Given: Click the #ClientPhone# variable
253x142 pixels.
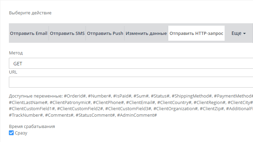Looking at the screenshot, I should pyautogui.click(x=108, y=103).
